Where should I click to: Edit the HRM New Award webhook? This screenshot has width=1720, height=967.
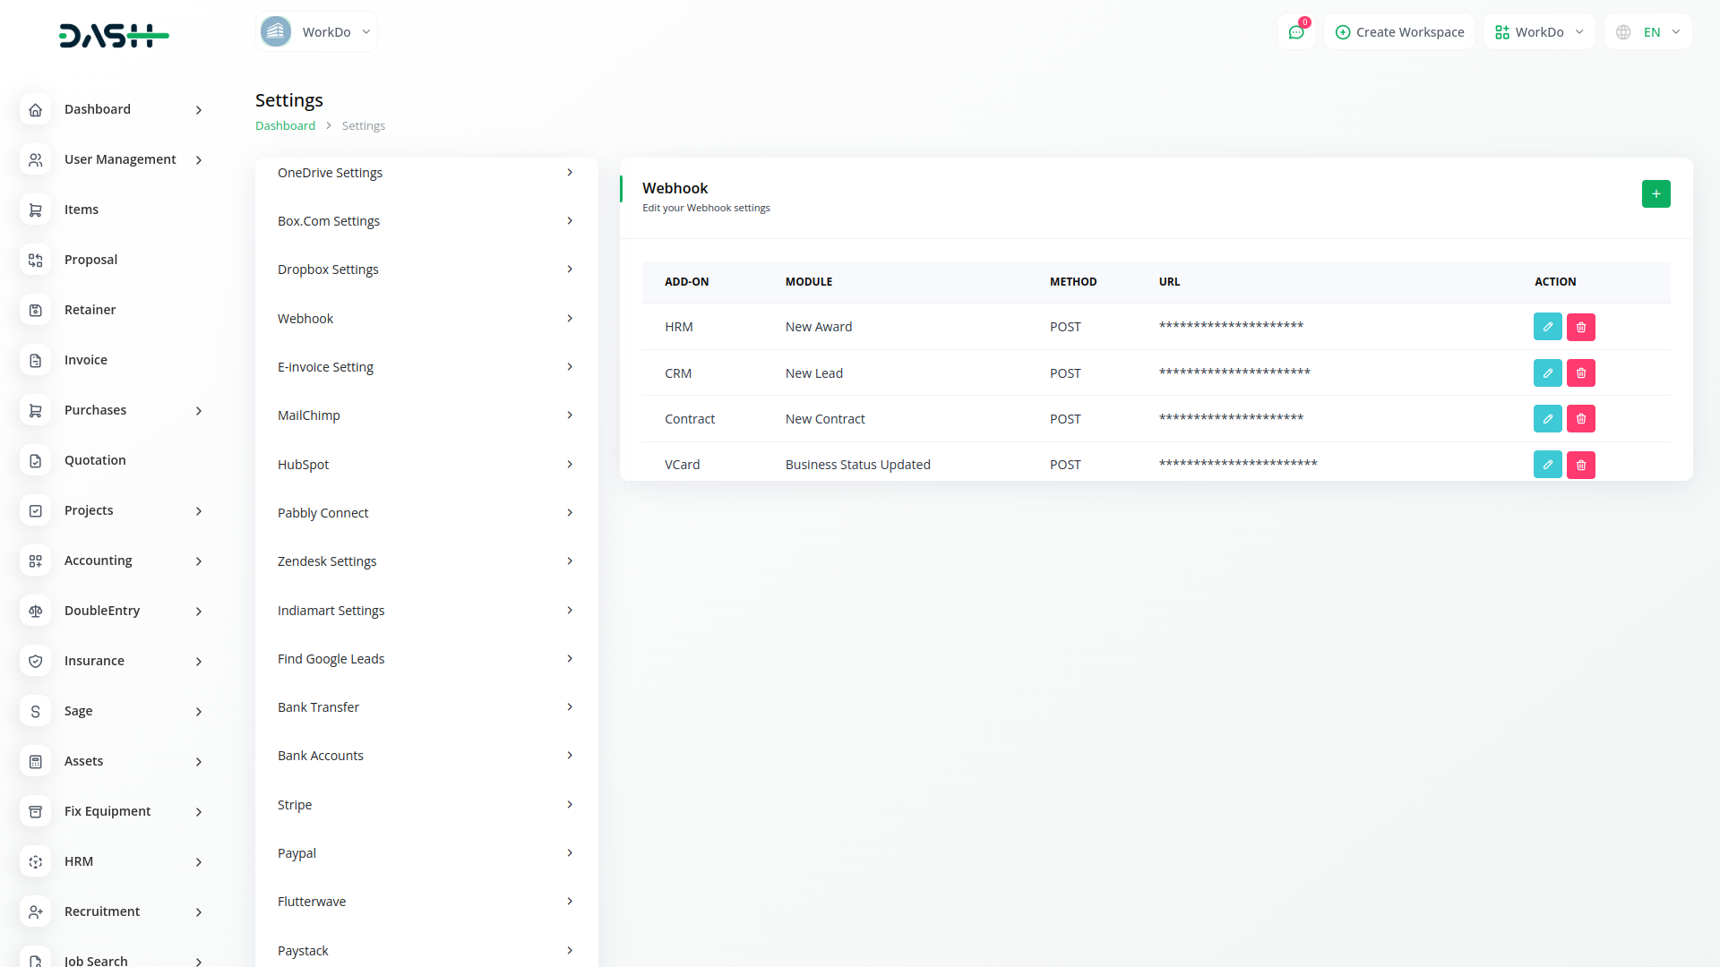pos(1547,327)
